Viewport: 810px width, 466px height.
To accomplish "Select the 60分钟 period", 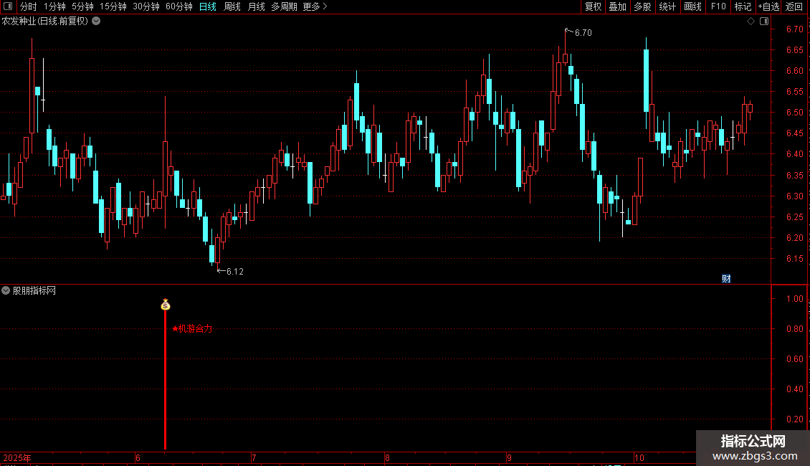I will click(x=178, y=6).
